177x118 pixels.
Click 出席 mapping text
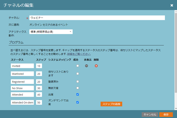(51, 94)
